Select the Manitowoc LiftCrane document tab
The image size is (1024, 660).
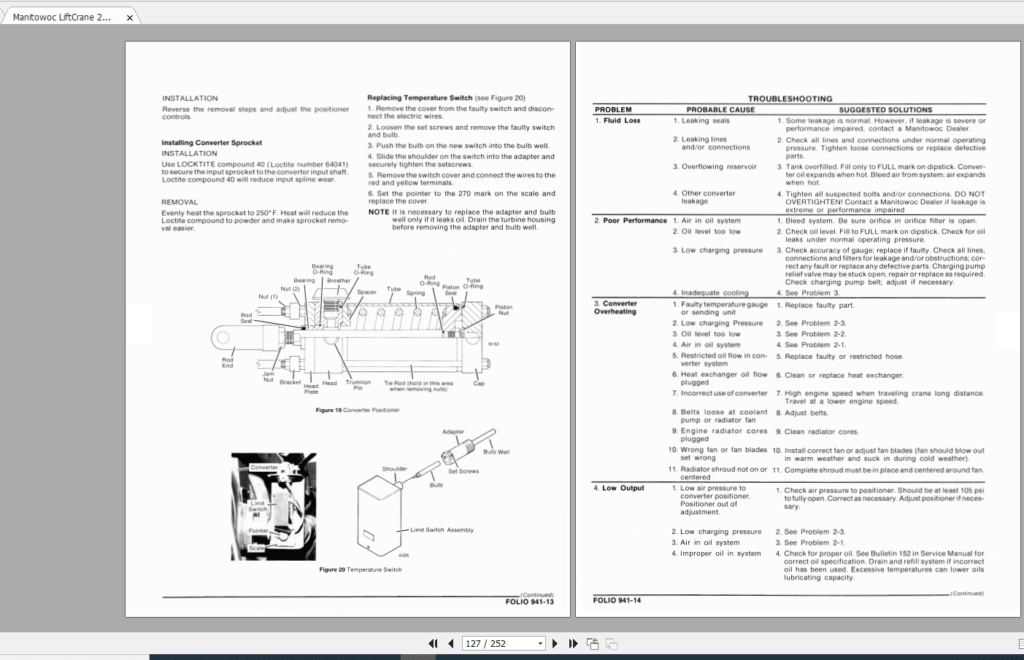[62, 16]
